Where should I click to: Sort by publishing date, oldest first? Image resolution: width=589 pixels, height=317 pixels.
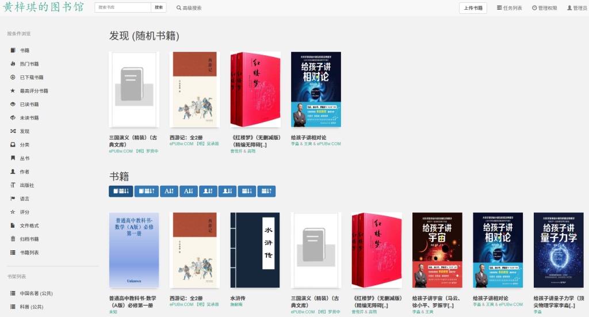tap(267, 191)
